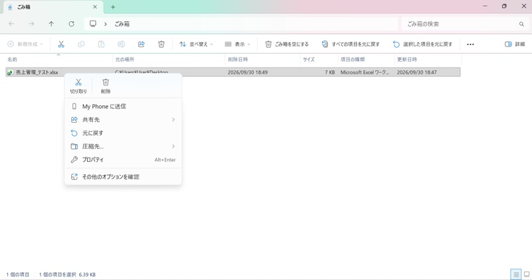Sort by 削除日時 column header
The width and height of the screenshot is (532, 280).
pyautogui.click(x=263, y=59)
